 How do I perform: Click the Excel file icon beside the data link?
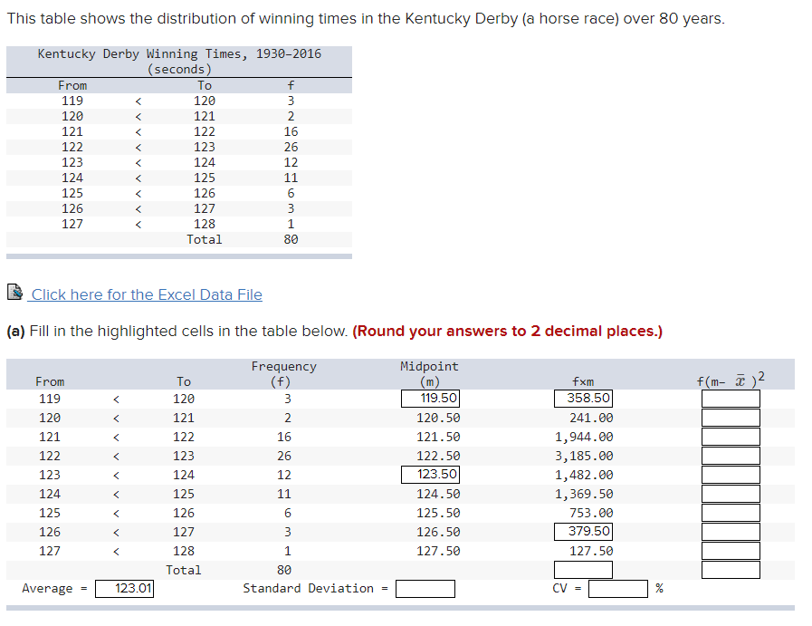(x=13, y=292)
